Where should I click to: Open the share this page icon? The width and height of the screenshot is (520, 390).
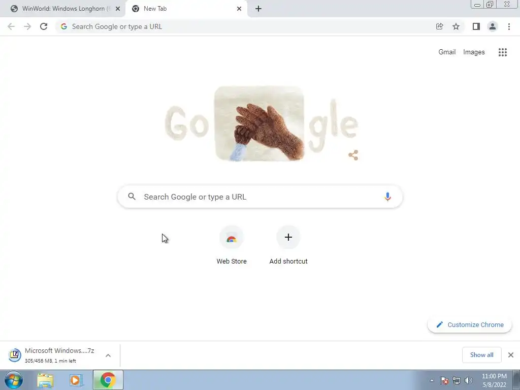(x=439, y=26)
